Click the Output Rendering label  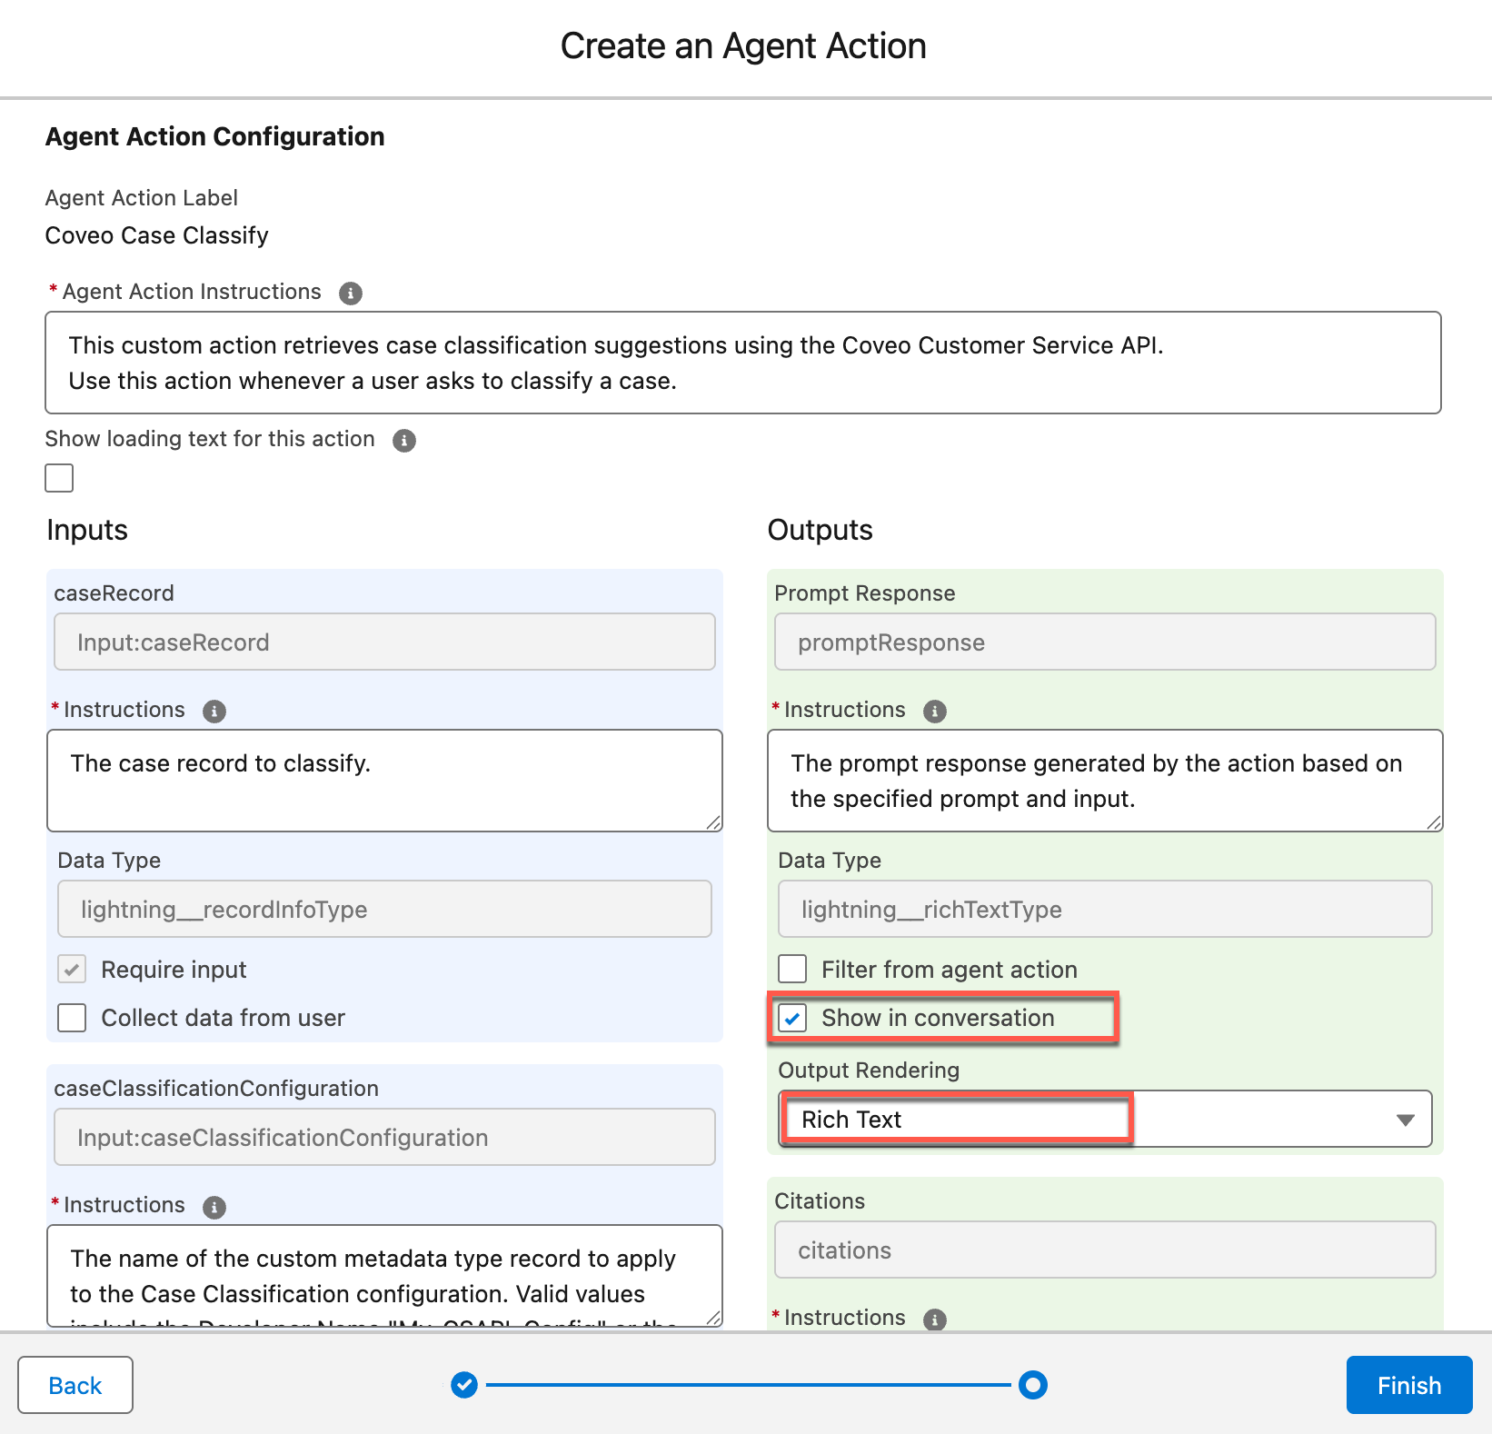pyautogui.click(x=869, y=1071)
